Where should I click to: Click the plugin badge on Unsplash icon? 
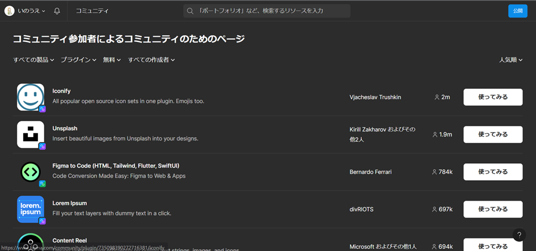pos(43,146)
